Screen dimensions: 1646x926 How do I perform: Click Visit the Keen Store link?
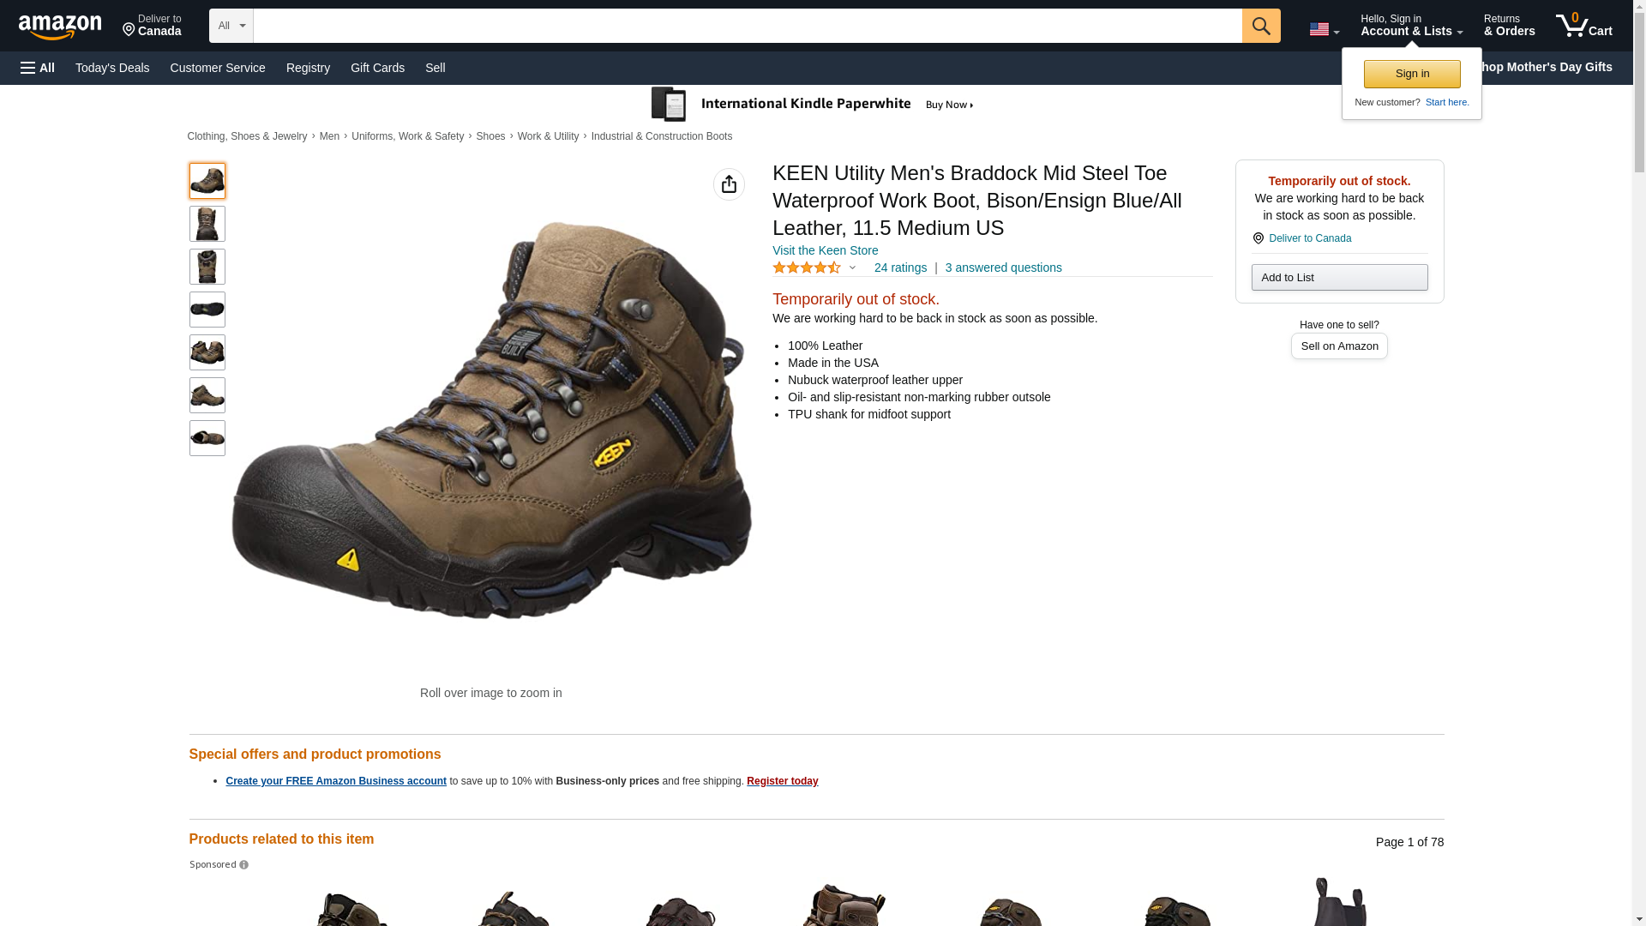click(825, 250)
